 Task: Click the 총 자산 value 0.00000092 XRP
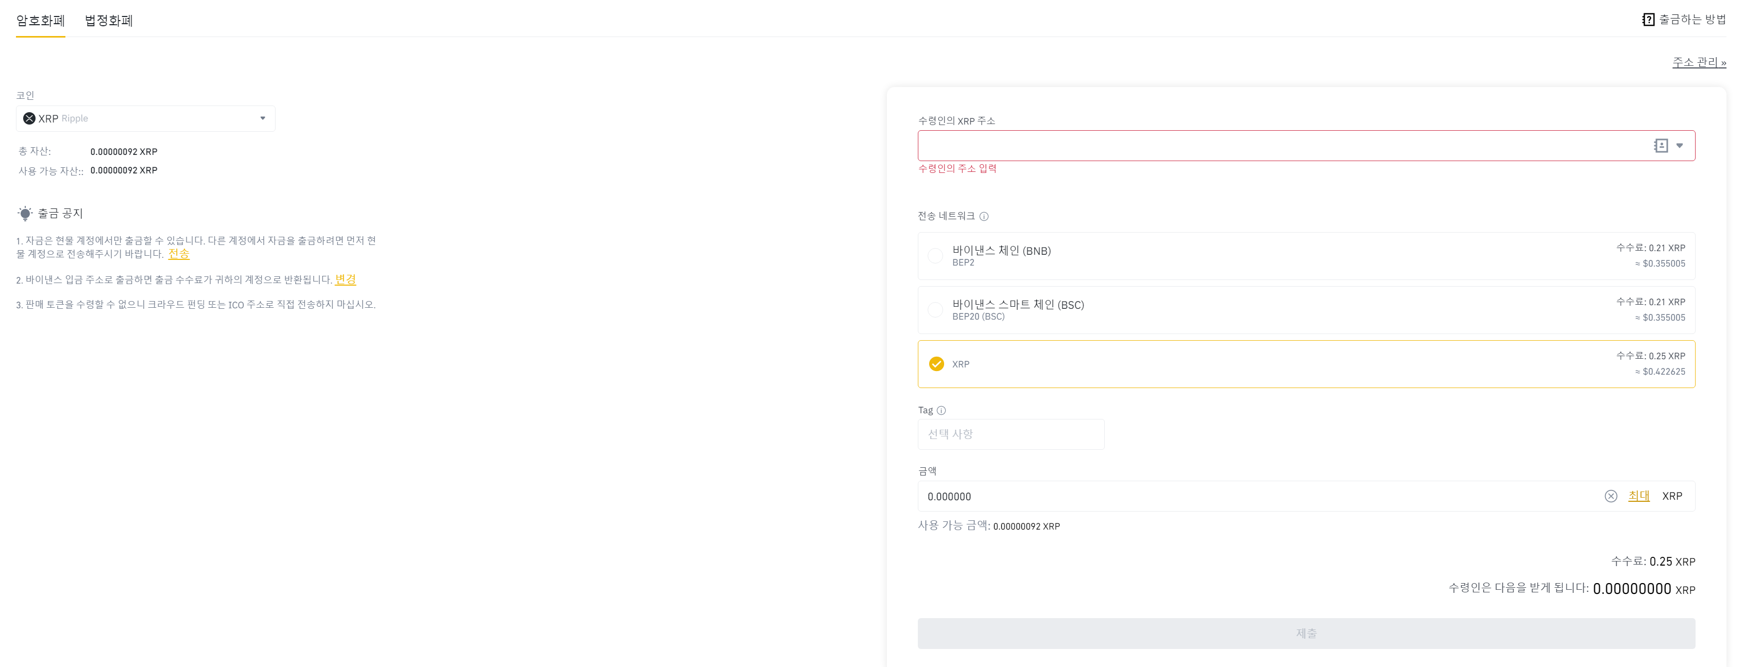coord(124,151)
